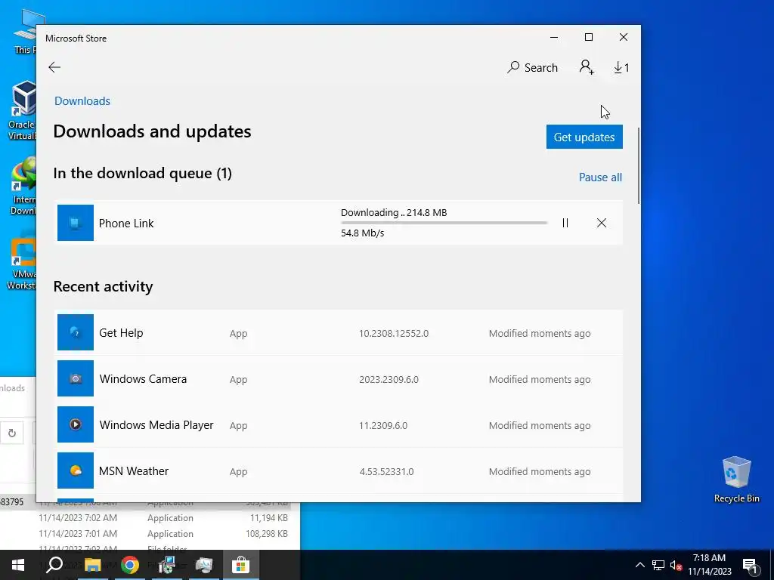Maximize the Microsoft Store window
The width and height of the screenshot is (774, 580).
[x=588, y=38]
